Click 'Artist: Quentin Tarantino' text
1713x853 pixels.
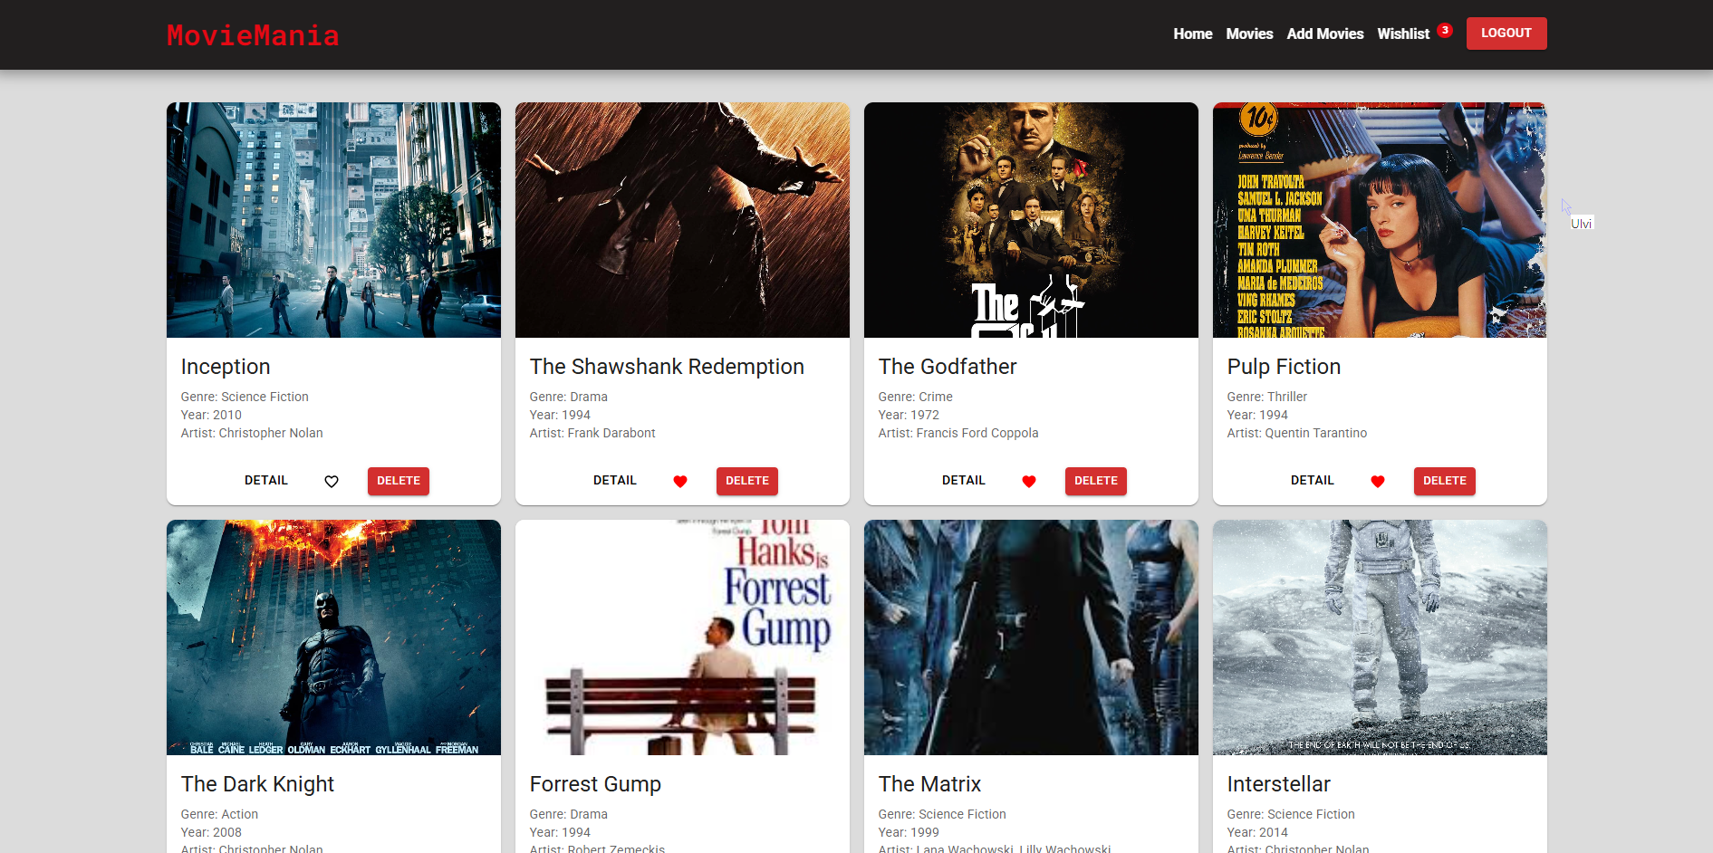click(1297, 433)
